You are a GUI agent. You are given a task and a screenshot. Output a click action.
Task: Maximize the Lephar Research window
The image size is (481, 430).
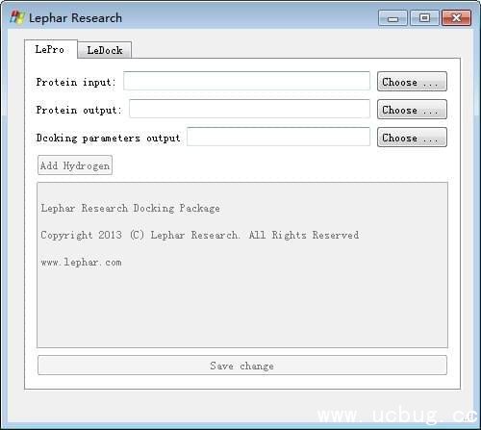pyautogui.click(x=424, y=18)
